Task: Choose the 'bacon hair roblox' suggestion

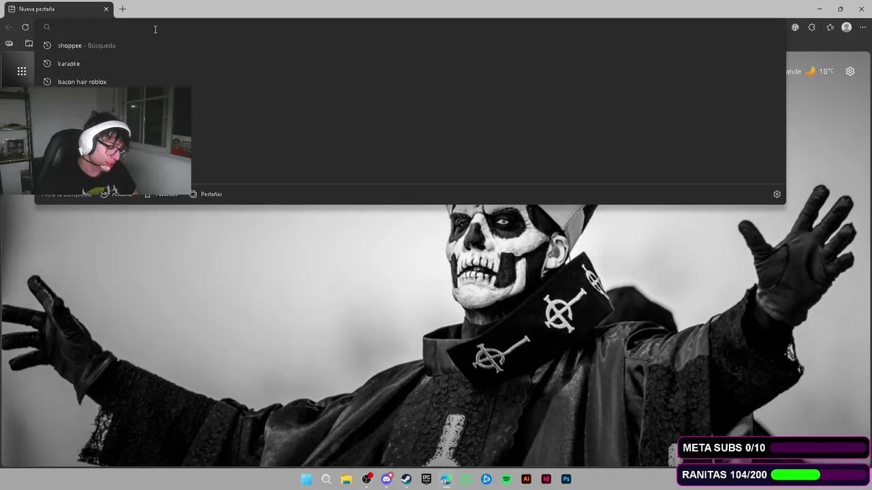Action: click(409, 82)
